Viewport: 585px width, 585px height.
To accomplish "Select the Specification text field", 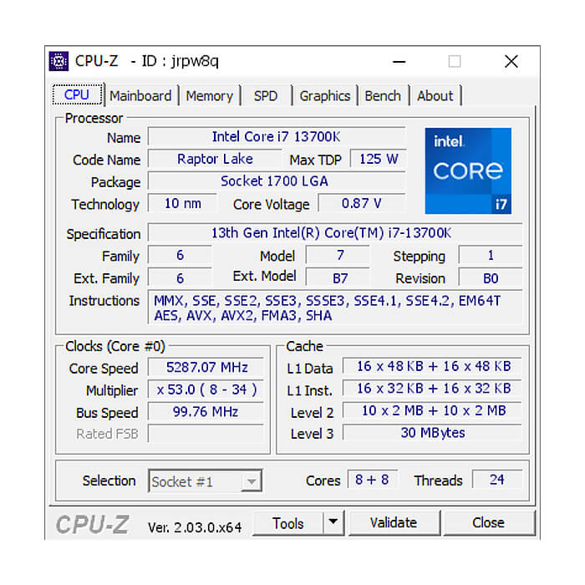I will coord(334,233).
